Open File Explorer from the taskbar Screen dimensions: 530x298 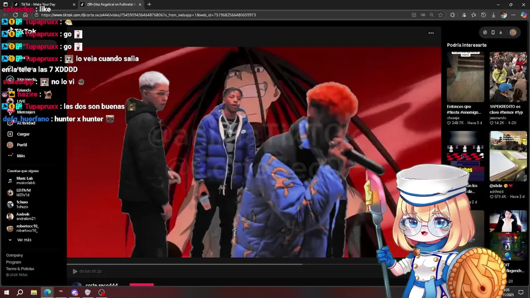[34, 293]
